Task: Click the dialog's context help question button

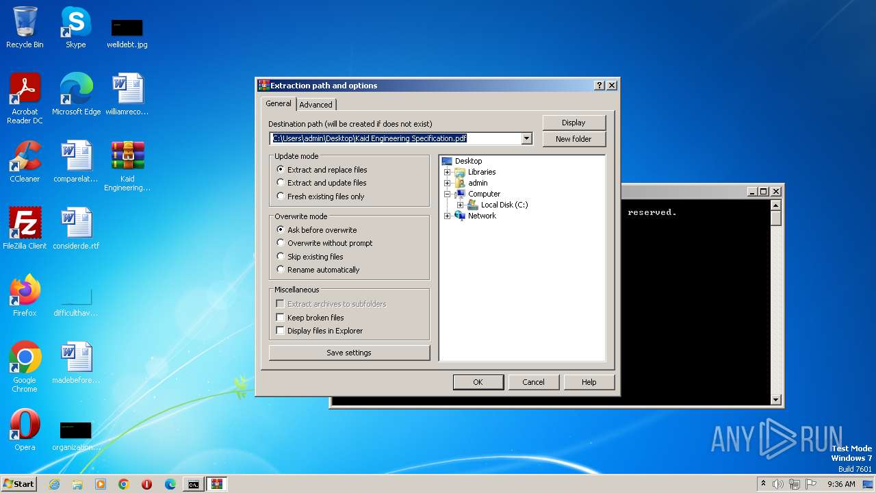Action: point(600,86)
